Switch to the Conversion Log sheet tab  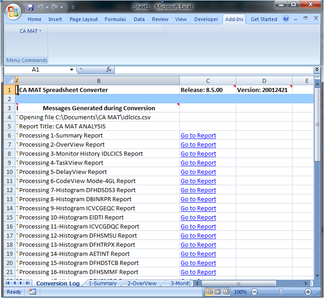tap(58, 283)
